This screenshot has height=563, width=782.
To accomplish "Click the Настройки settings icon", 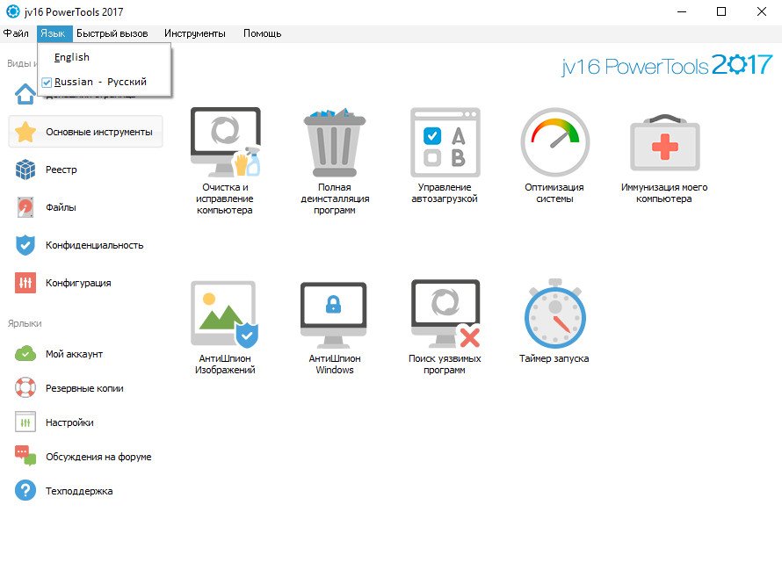I will click(x=25, y=422).
